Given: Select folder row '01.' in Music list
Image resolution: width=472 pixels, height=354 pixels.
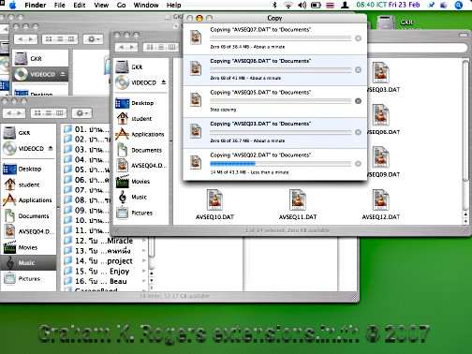Looking at the screenshot, I should click(x=86, y=129).
